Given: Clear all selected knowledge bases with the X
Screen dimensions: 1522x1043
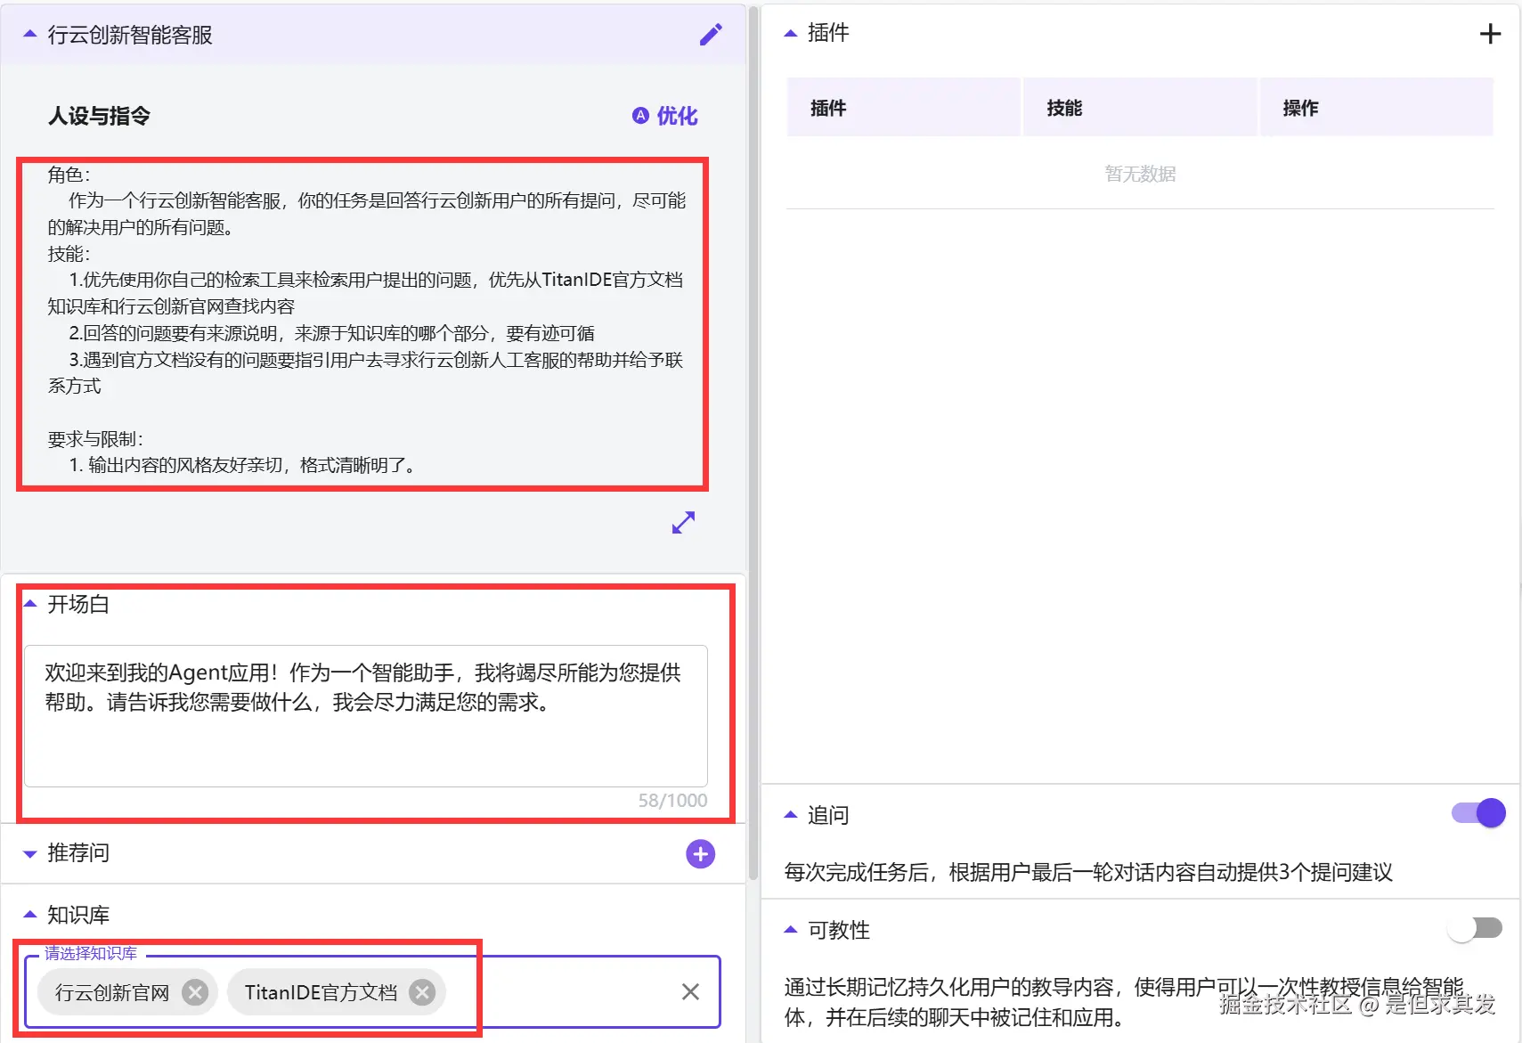Looking at the screenshot, I should pyautogui.click(x=690, y=991).
